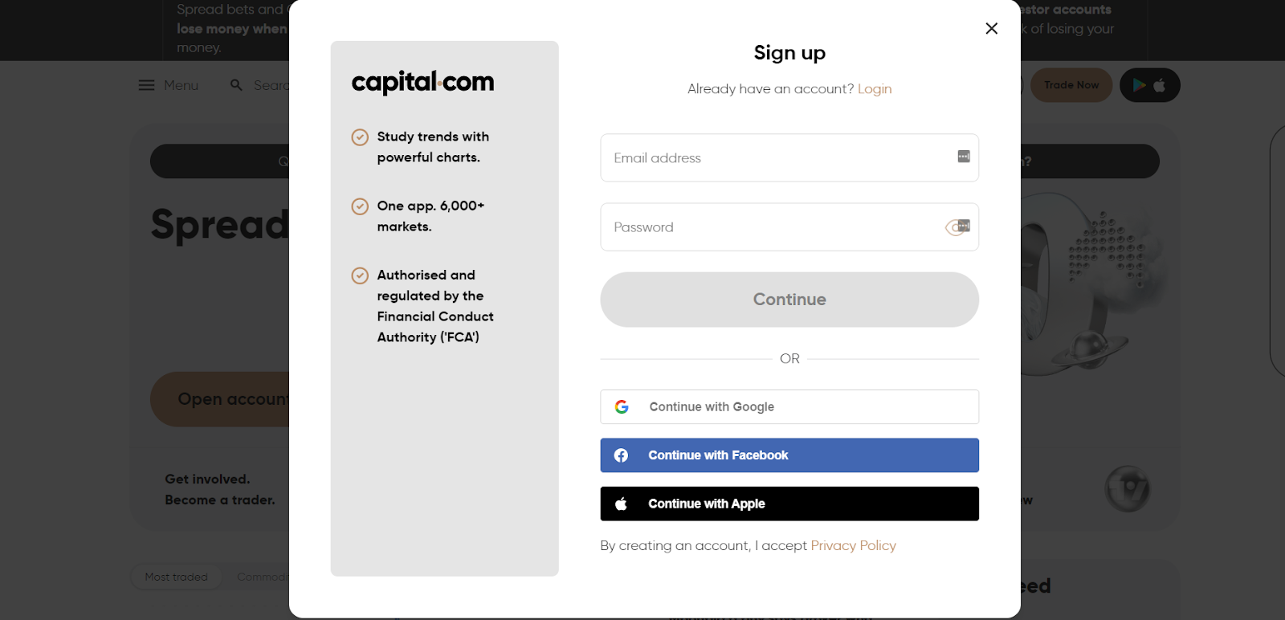Open the Privacy Policy link

[853, 546]
